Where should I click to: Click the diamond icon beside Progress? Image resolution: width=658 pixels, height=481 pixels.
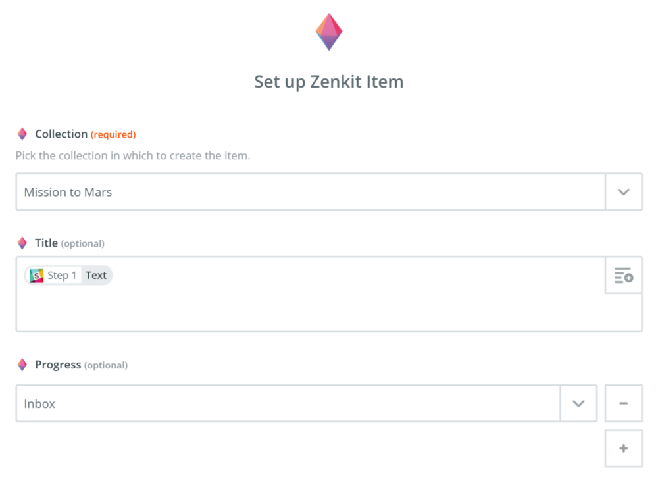tap(22, 365)
